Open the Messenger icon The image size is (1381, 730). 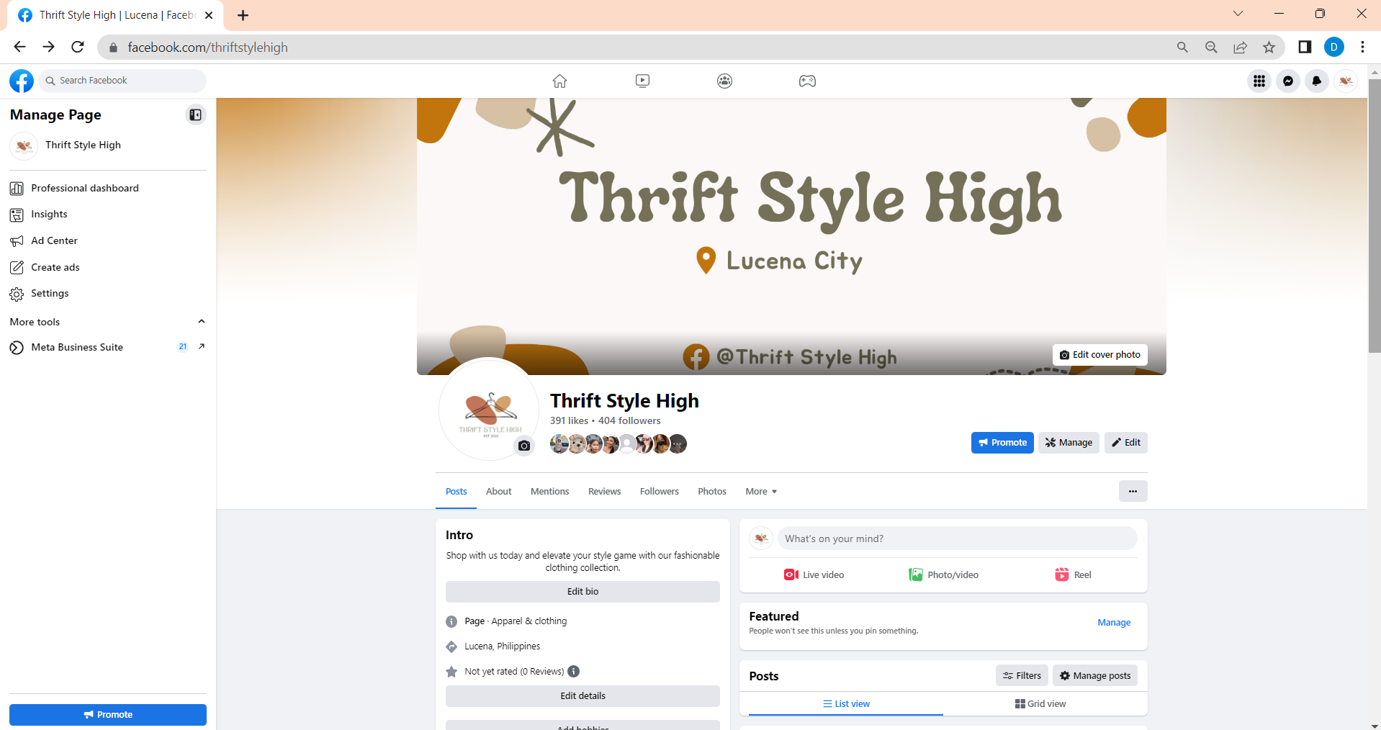(1288, 81)
